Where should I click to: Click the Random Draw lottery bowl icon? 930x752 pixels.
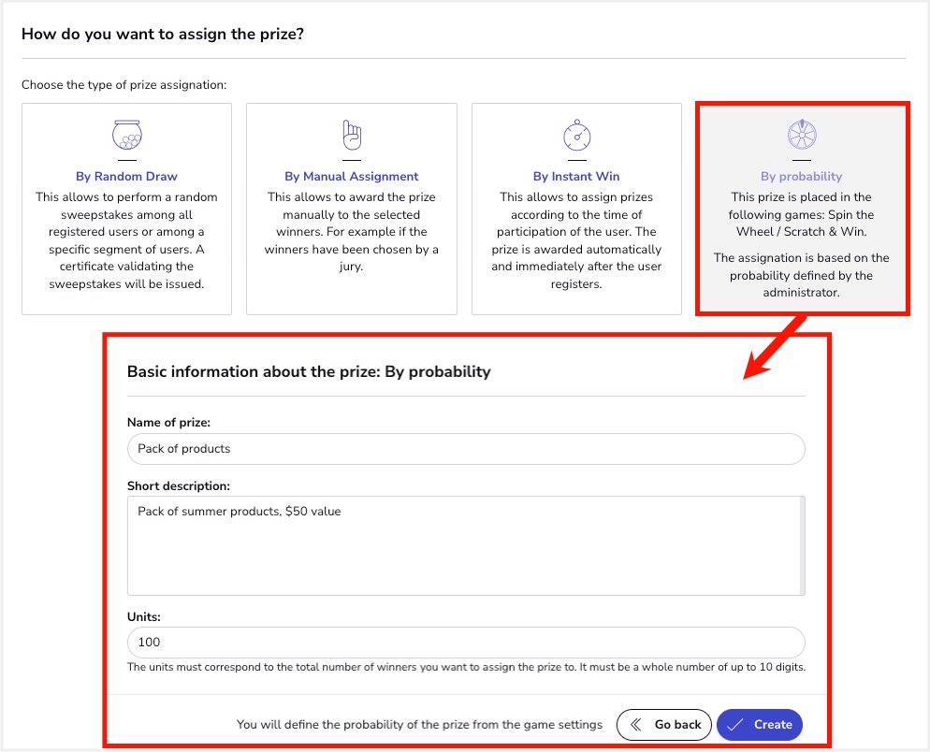[126, 136]
